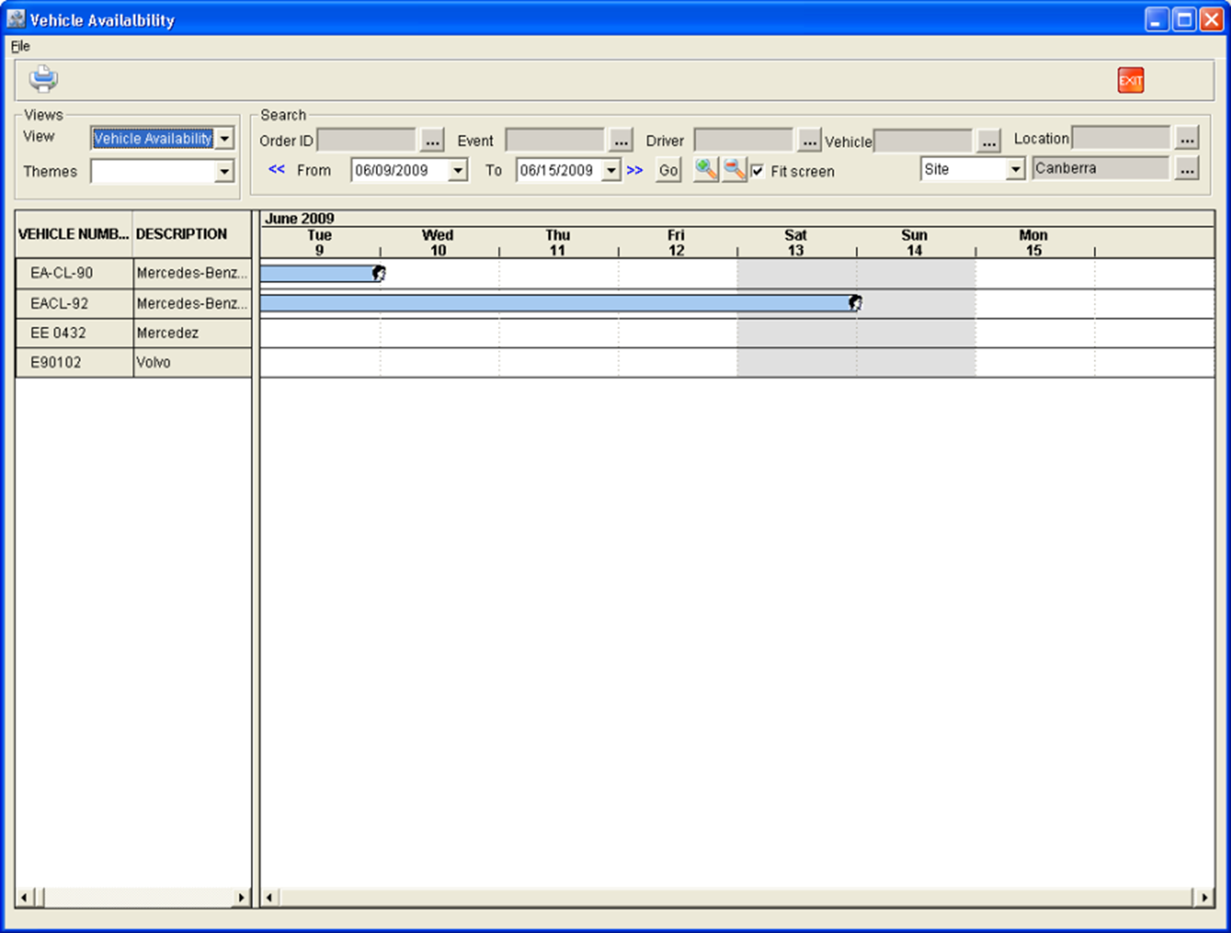Open the File menu
Viewport: 1231px width, 933px height.
(x=20, y=46)
